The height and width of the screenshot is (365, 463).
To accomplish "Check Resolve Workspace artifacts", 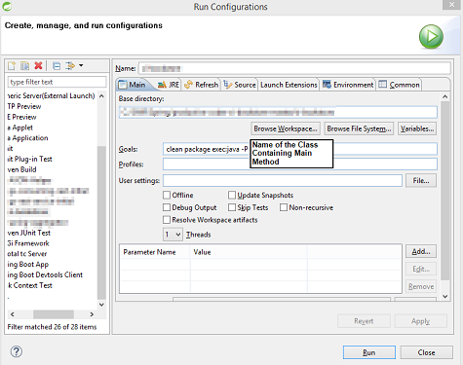I will tap(167, 220).
